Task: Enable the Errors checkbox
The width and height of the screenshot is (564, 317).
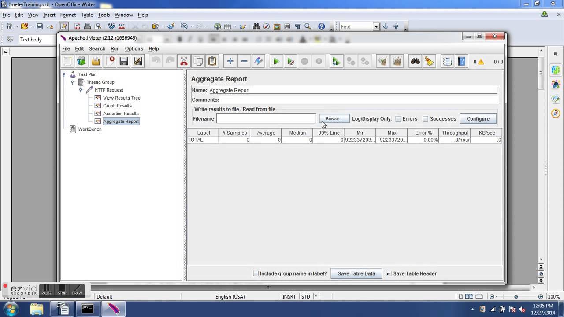Action: 398,119
